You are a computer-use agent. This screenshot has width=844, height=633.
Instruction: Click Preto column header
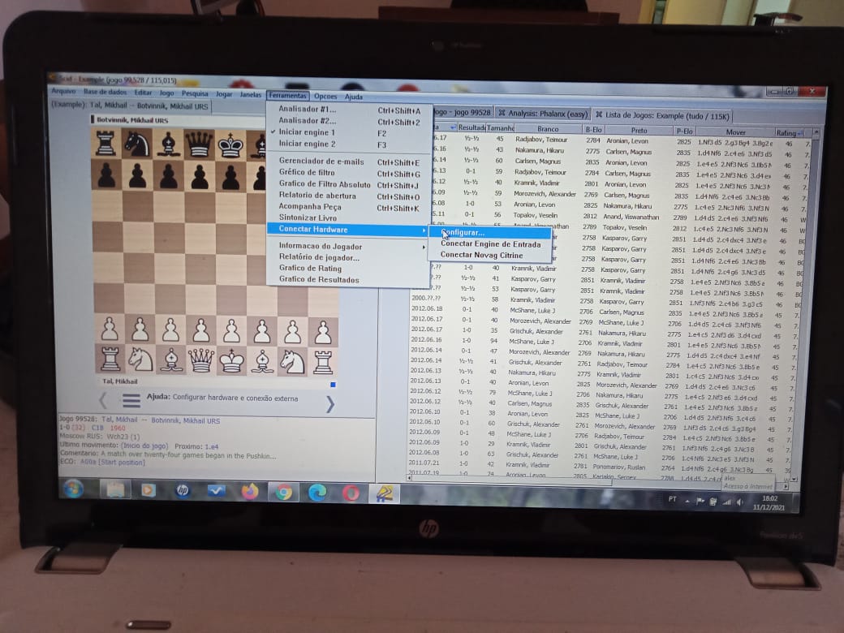(639, 131)
